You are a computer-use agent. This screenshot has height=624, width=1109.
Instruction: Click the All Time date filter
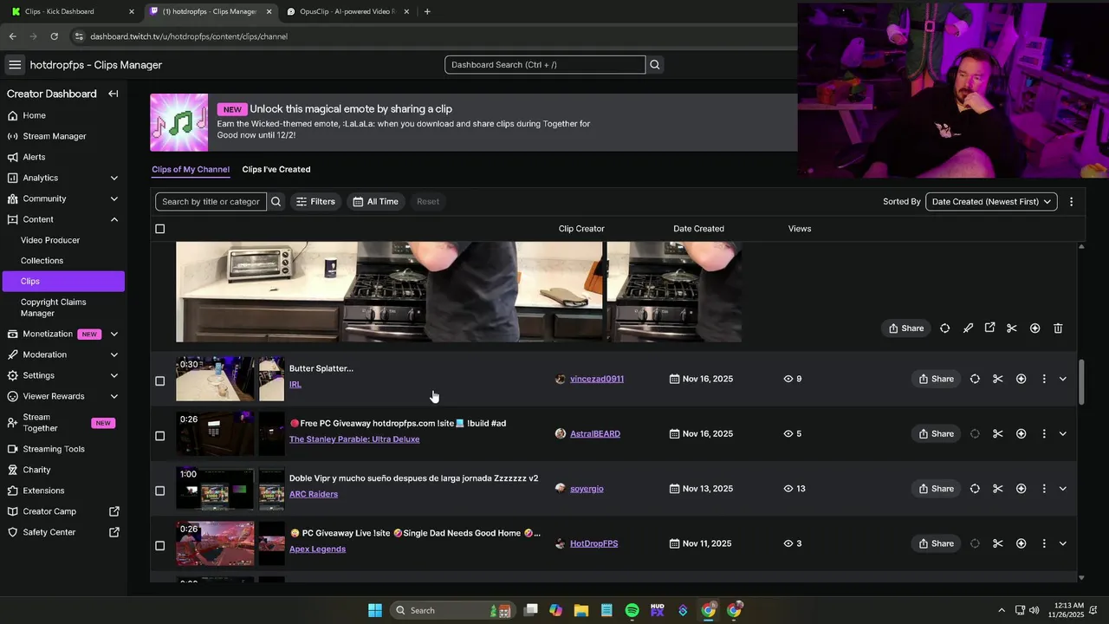pyautogui.click(x=375, y=202)
